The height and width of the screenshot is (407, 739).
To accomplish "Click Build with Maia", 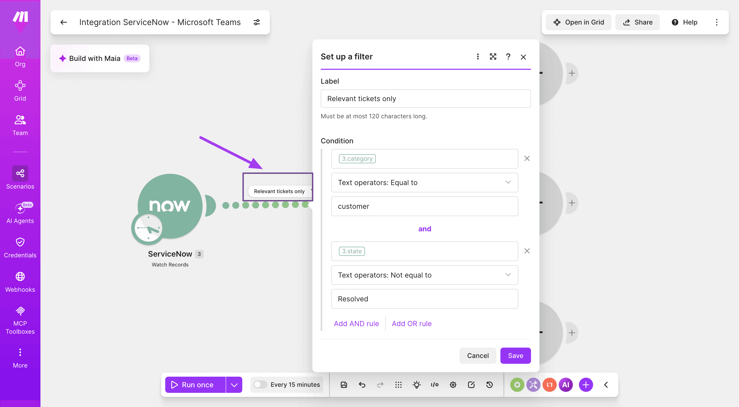I will [x=100, y=58].
